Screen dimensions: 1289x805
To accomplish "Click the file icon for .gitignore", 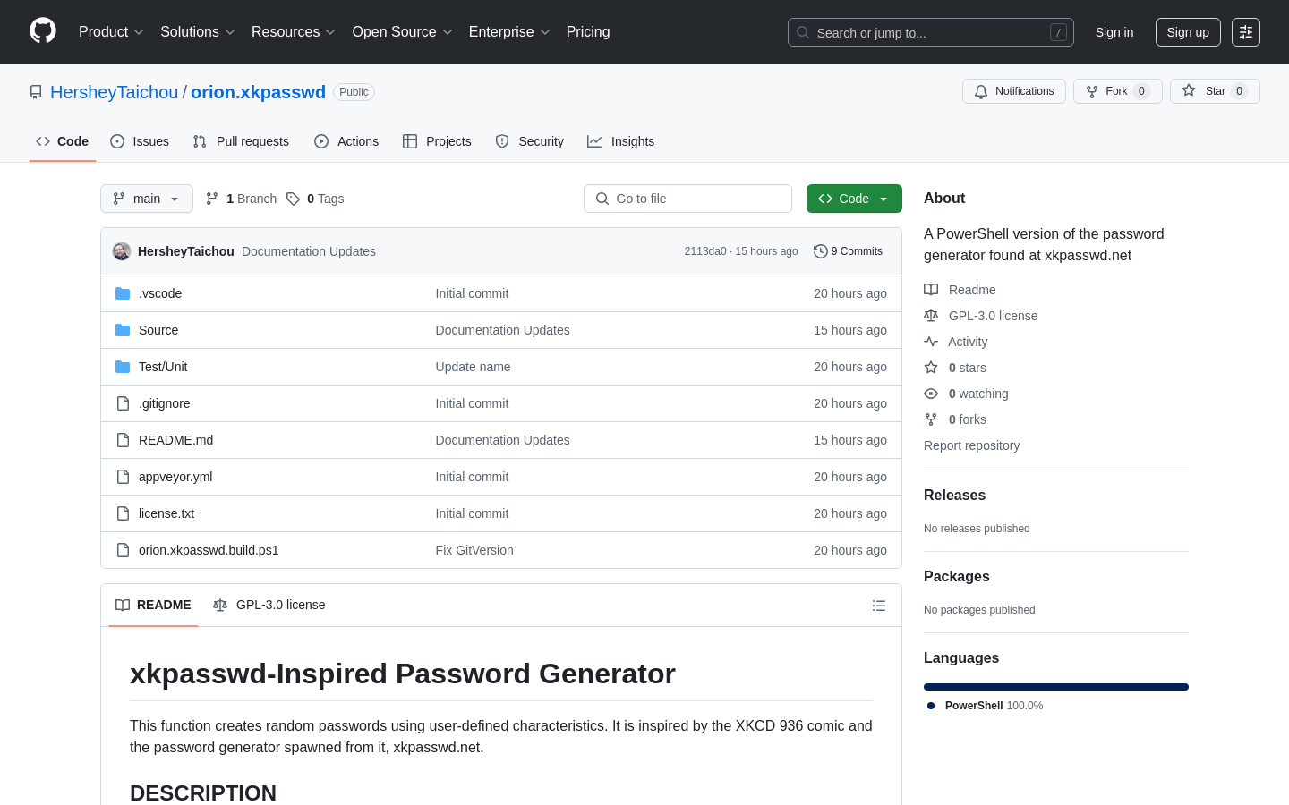I will (123, 403).
